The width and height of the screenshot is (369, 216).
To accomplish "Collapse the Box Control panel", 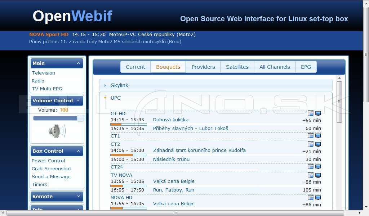I will (x=78, y=151).
